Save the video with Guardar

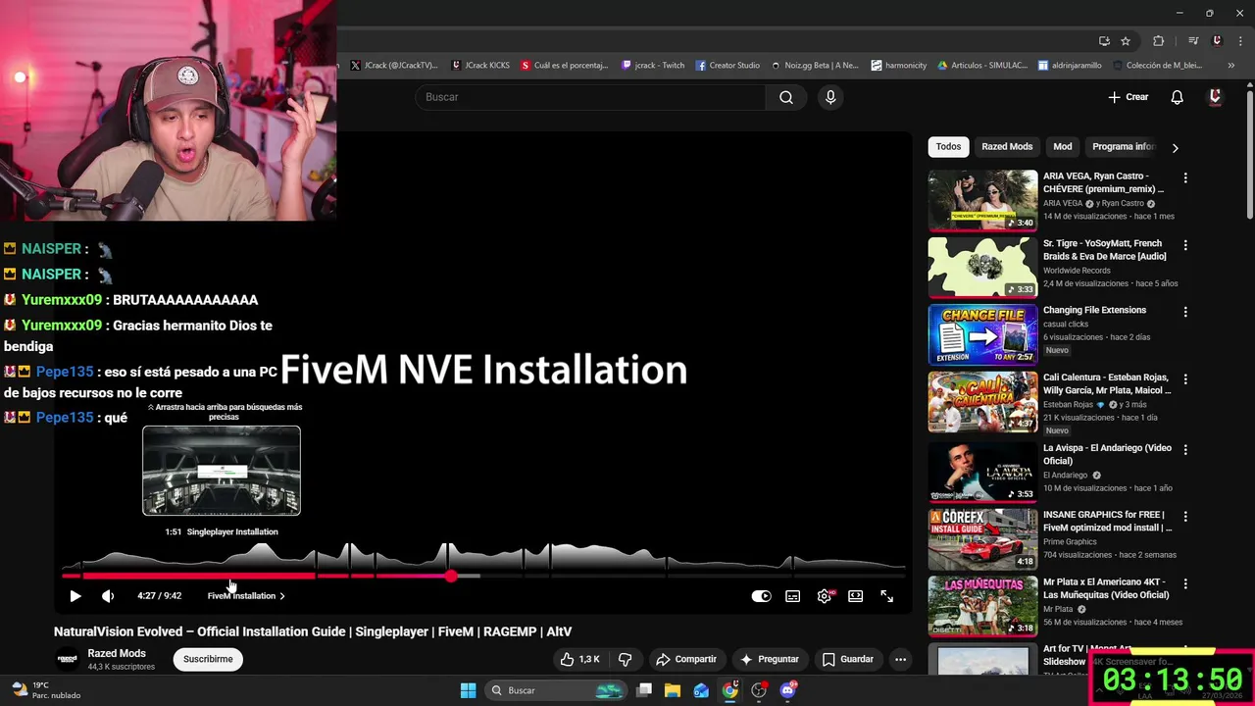coord(848,659)
